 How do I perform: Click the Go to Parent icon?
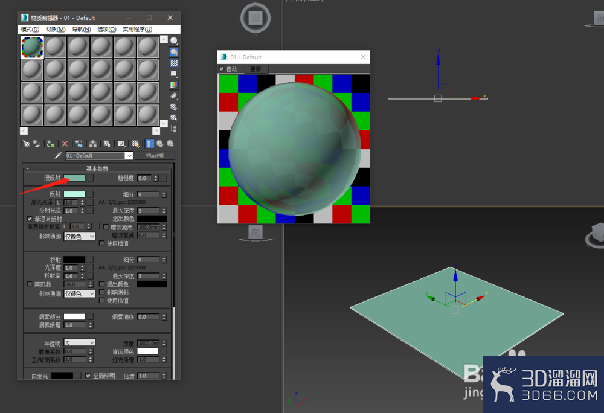tap(159, 144)
